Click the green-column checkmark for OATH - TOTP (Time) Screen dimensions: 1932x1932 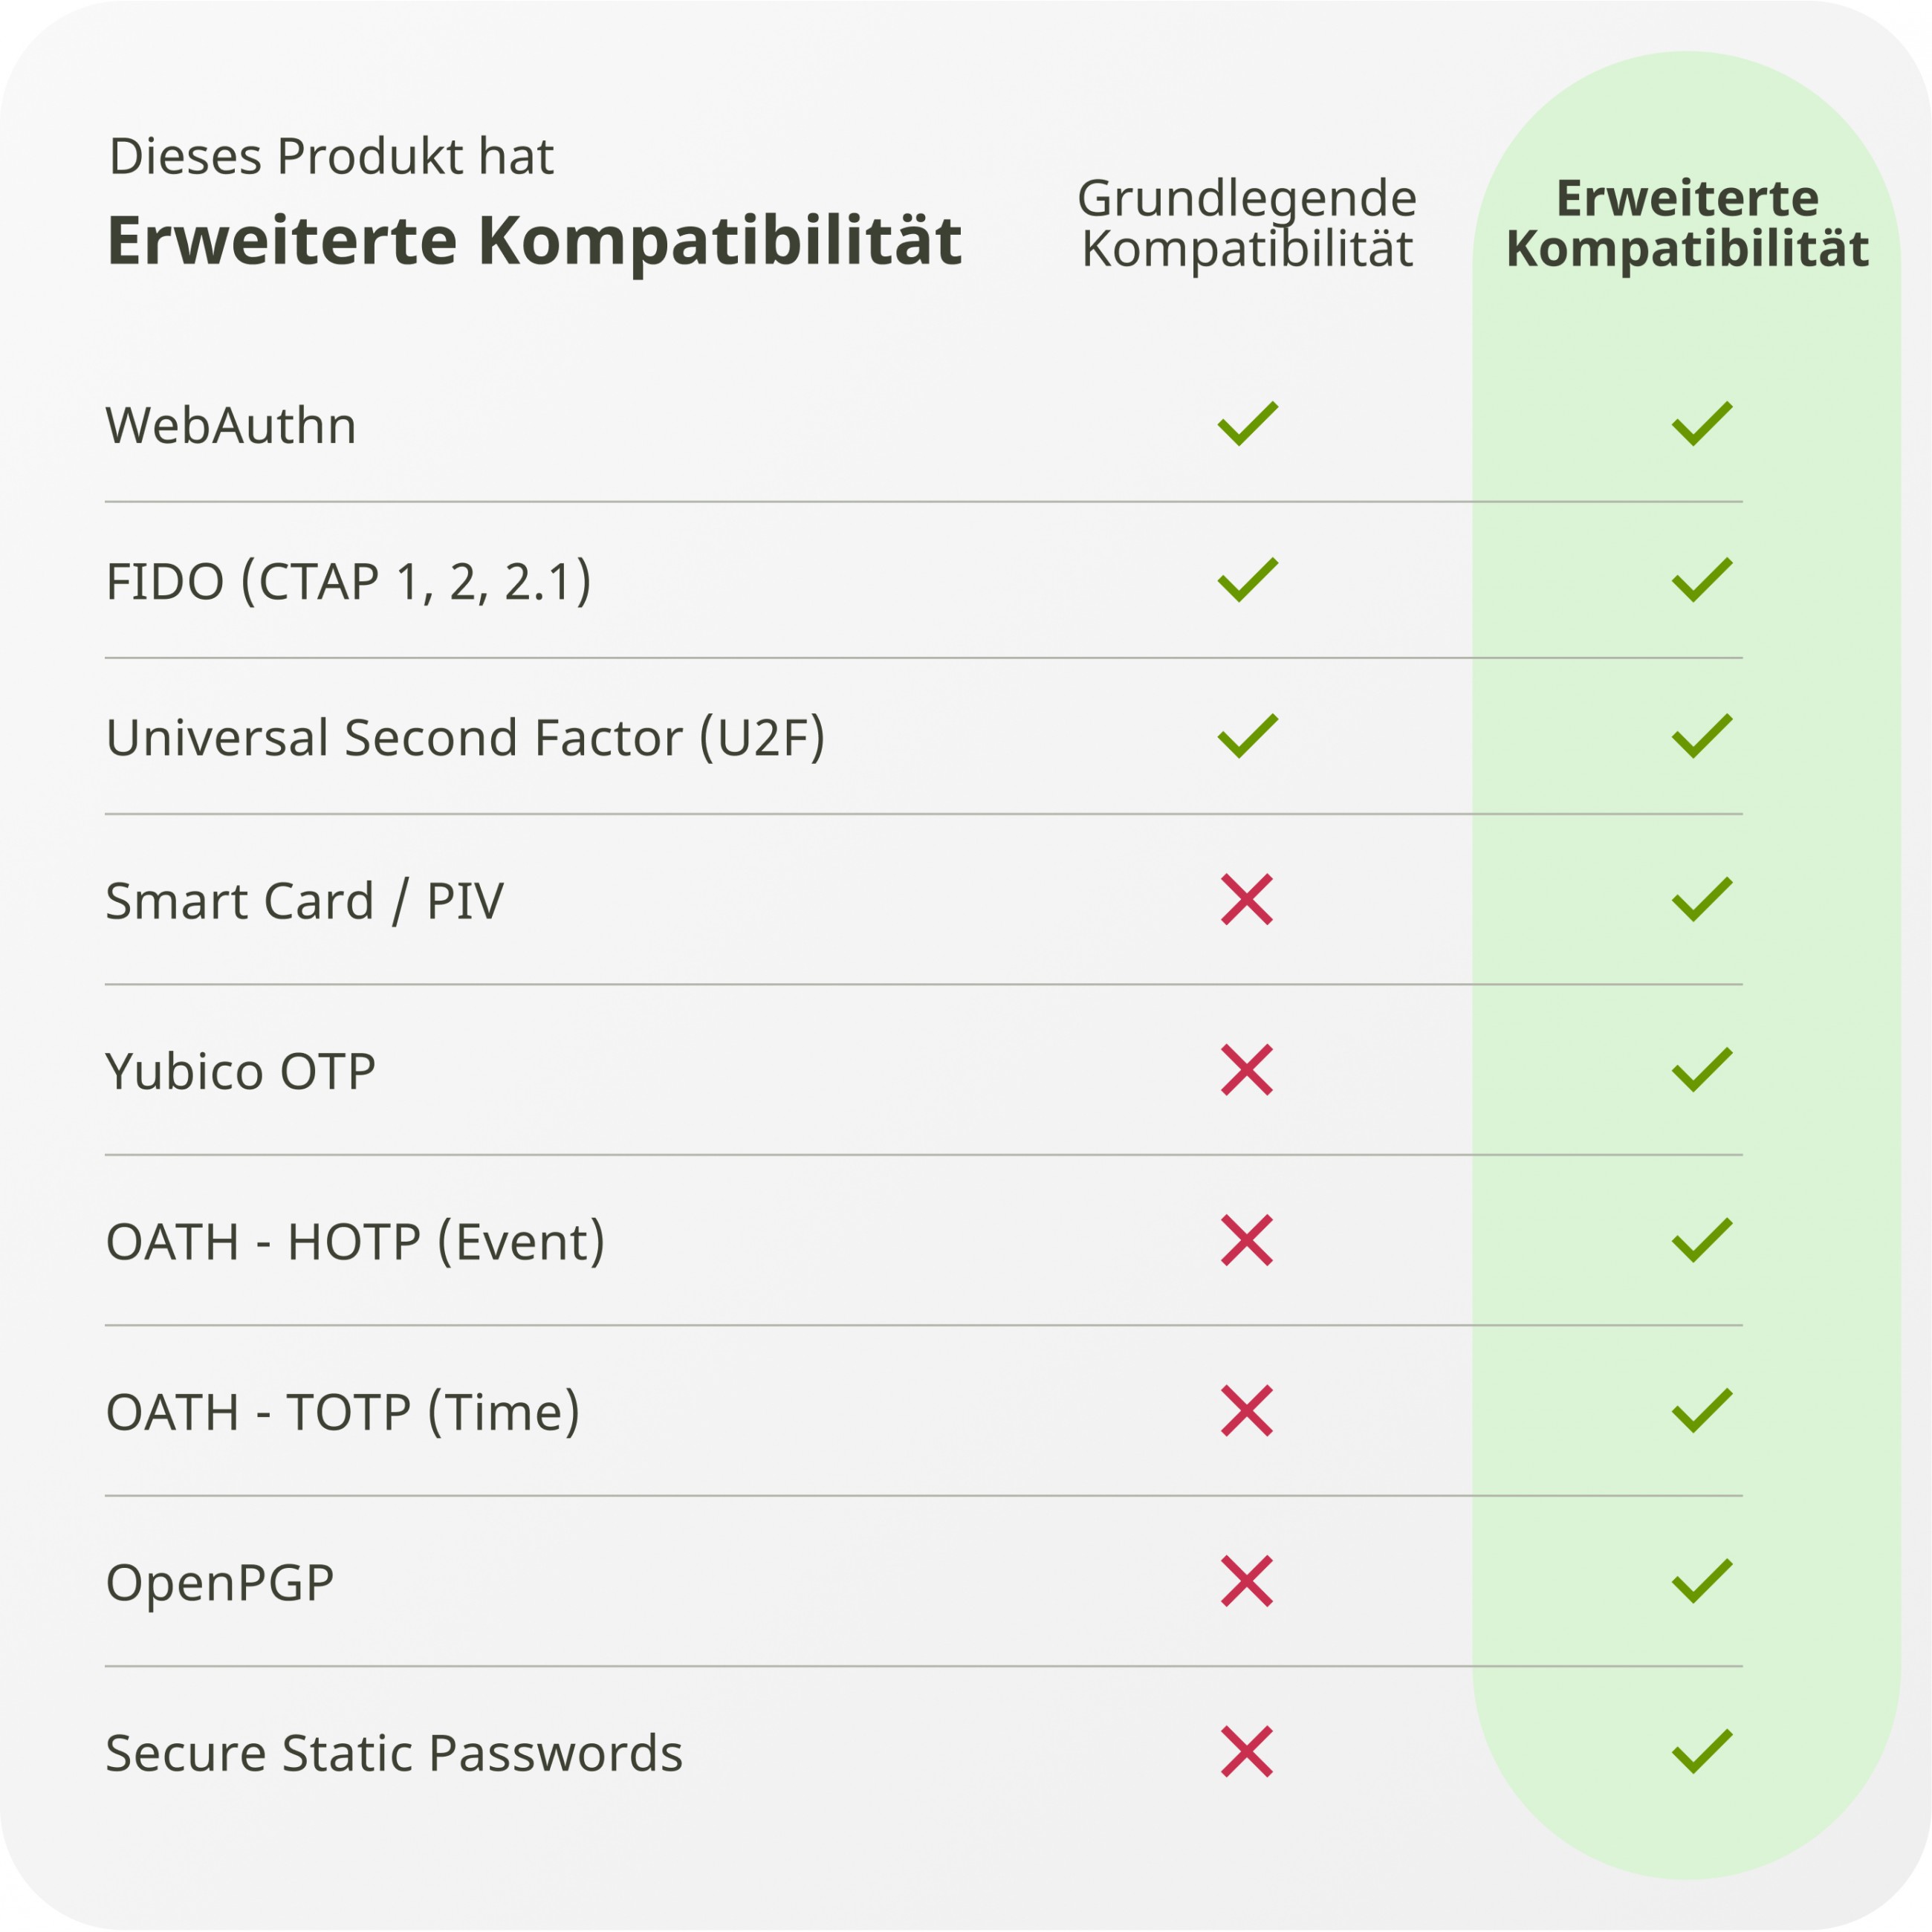coord(1701,1411)
